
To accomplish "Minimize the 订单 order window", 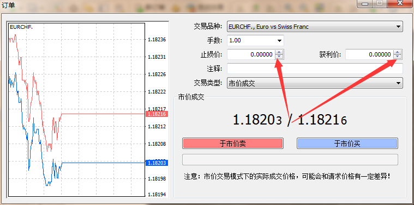I will click(x=365, y=3).
